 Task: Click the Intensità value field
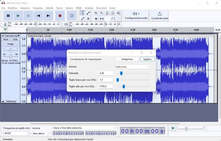(x=105, y=73)
